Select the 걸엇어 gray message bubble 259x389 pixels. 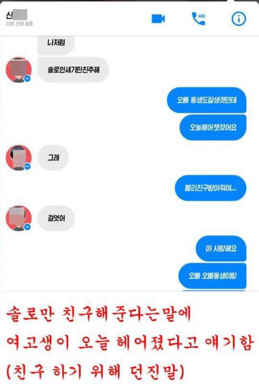tap(56, 219)
